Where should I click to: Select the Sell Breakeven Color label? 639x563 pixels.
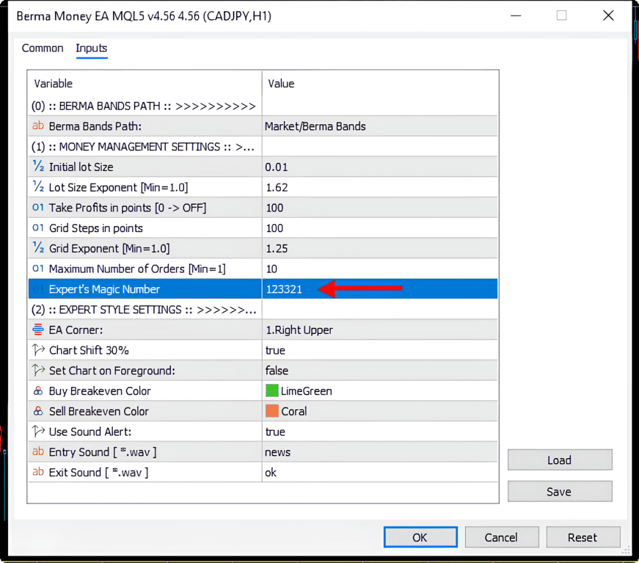click(x=99, y=411)
